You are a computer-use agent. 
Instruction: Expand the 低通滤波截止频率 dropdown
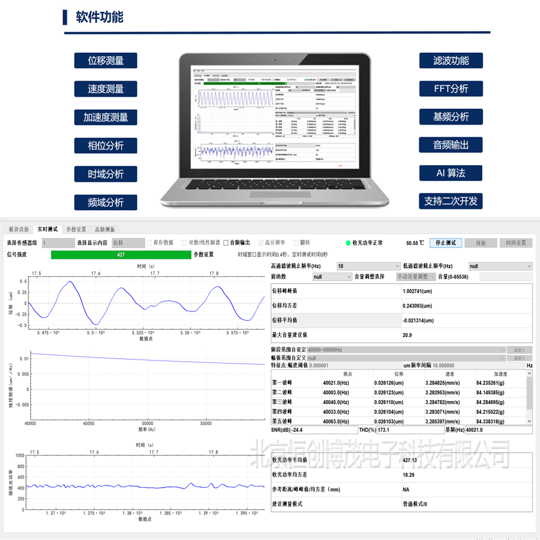(500, 266)
